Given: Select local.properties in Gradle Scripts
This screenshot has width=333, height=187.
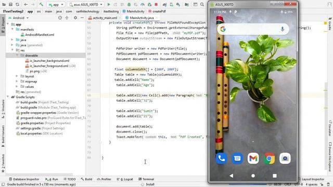Looking at the screenshot, I should (x=31, y=133).
